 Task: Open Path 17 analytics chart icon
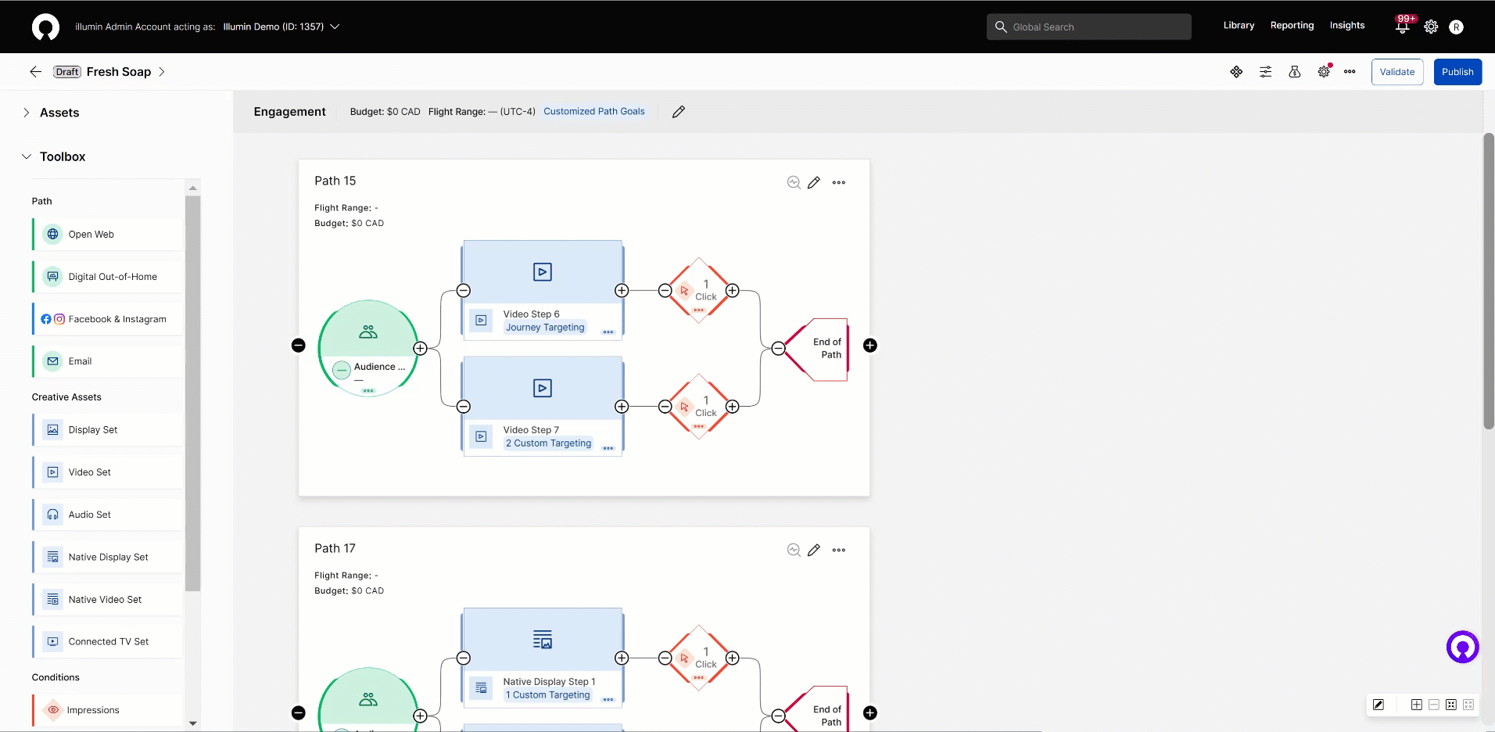coord(794,550)
